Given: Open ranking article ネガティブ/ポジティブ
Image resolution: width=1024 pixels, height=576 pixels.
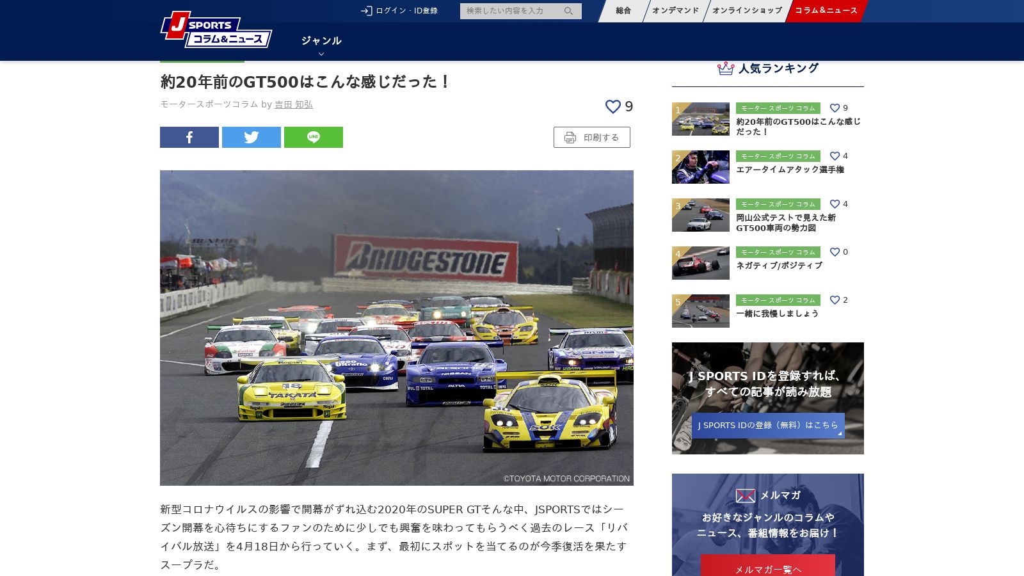Looking at the screenshot, I should (779, 266).
